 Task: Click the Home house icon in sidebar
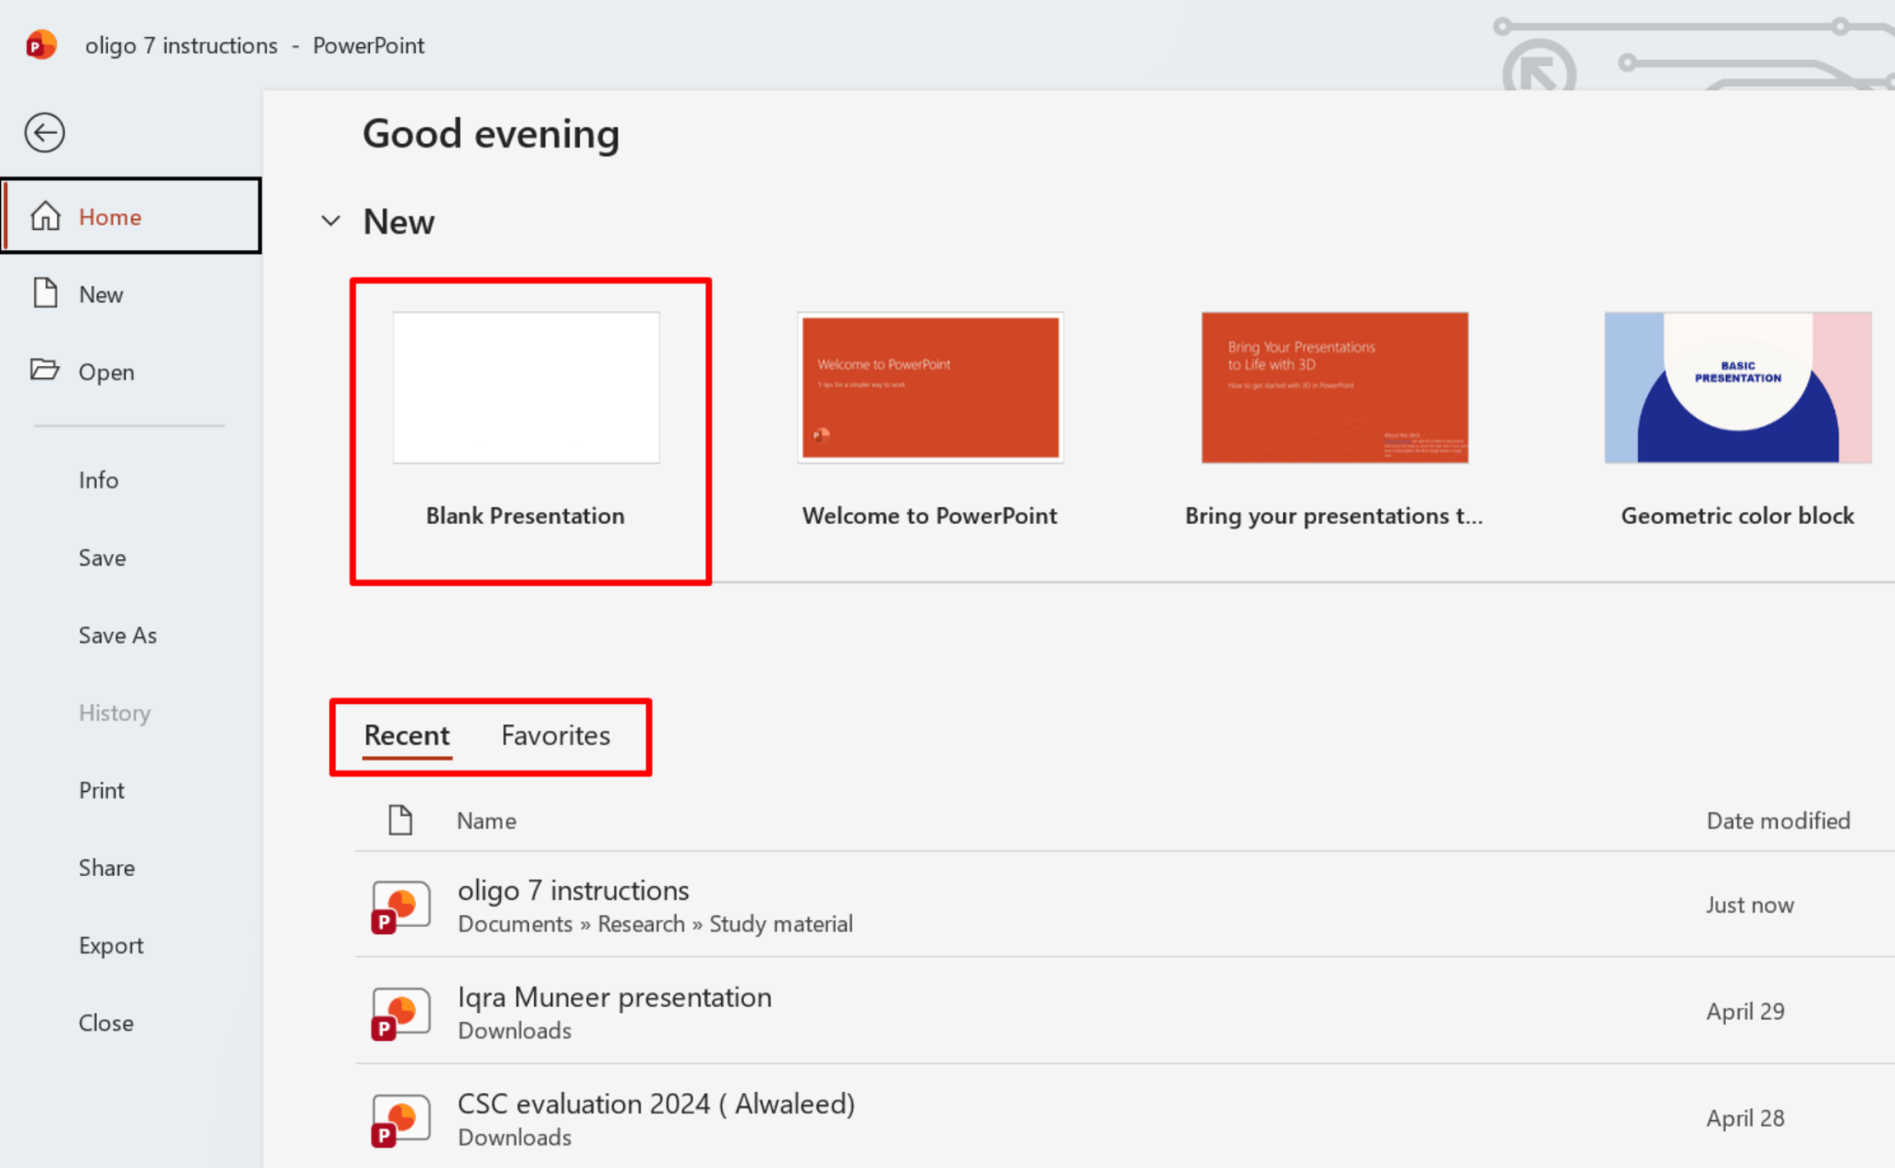coord(45,216)
